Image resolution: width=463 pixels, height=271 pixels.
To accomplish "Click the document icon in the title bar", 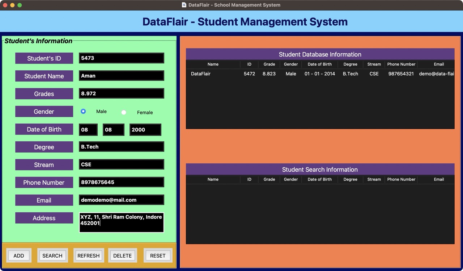I will point(184,5).
